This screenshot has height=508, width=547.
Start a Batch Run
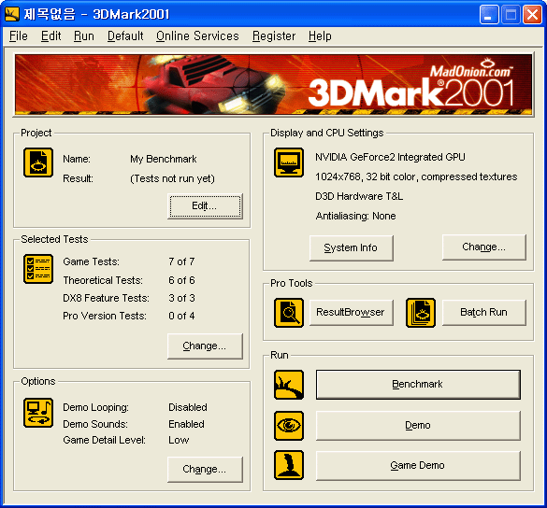pyautogui.click(x=483, y=313)
